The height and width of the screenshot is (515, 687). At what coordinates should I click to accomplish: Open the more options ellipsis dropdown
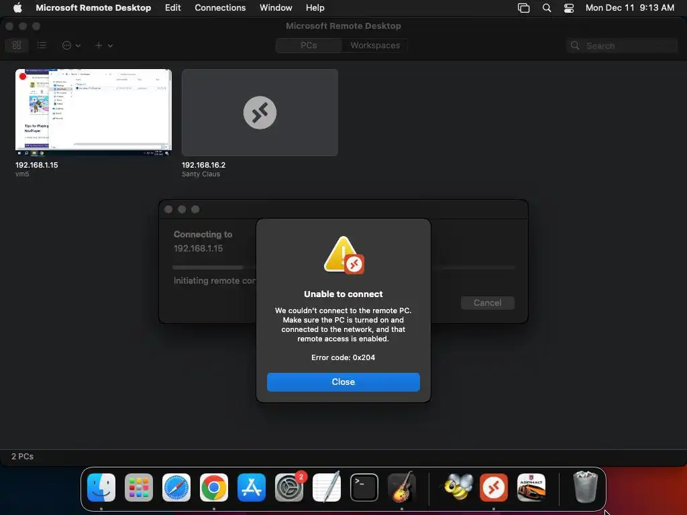pyautogui.click(x=71, y=45)
